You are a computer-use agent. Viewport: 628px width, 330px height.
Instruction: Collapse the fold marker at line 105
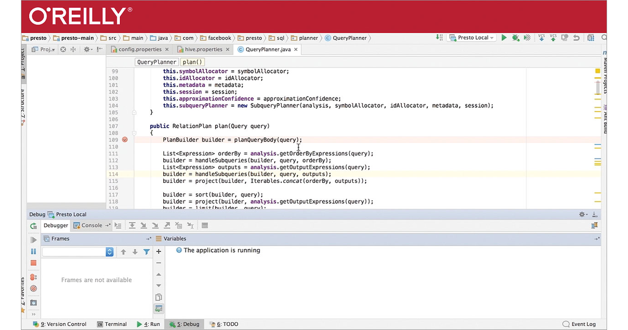pos(134,113)
